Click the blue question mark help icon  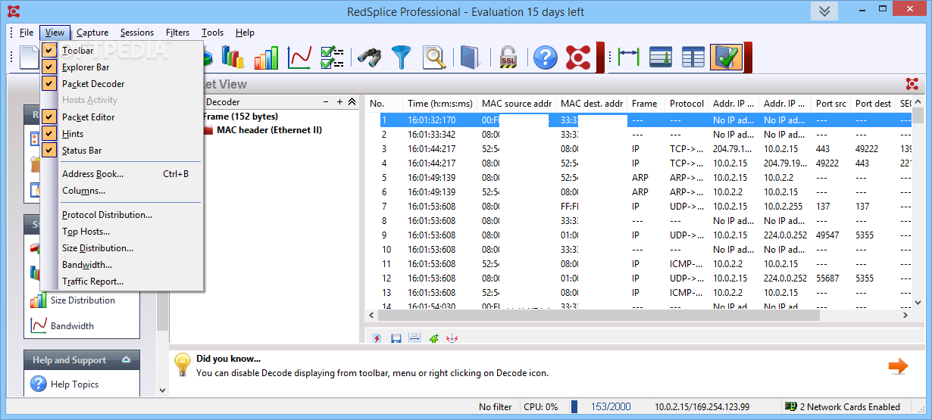546,58
